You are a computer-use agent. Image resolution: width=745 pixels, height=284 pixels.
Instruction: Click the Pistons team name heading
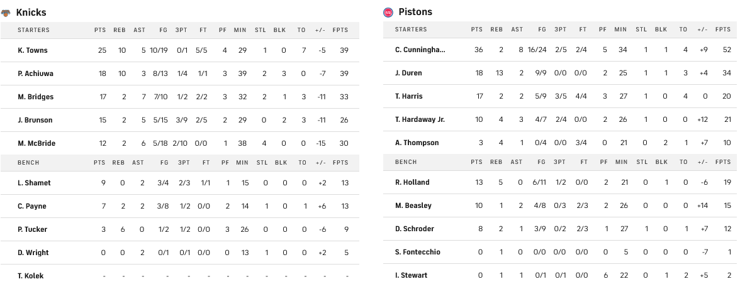pos(415,12)
